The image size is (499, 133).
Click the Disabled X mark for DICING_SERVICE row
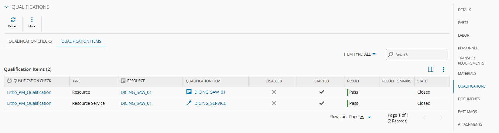(274, 103)
